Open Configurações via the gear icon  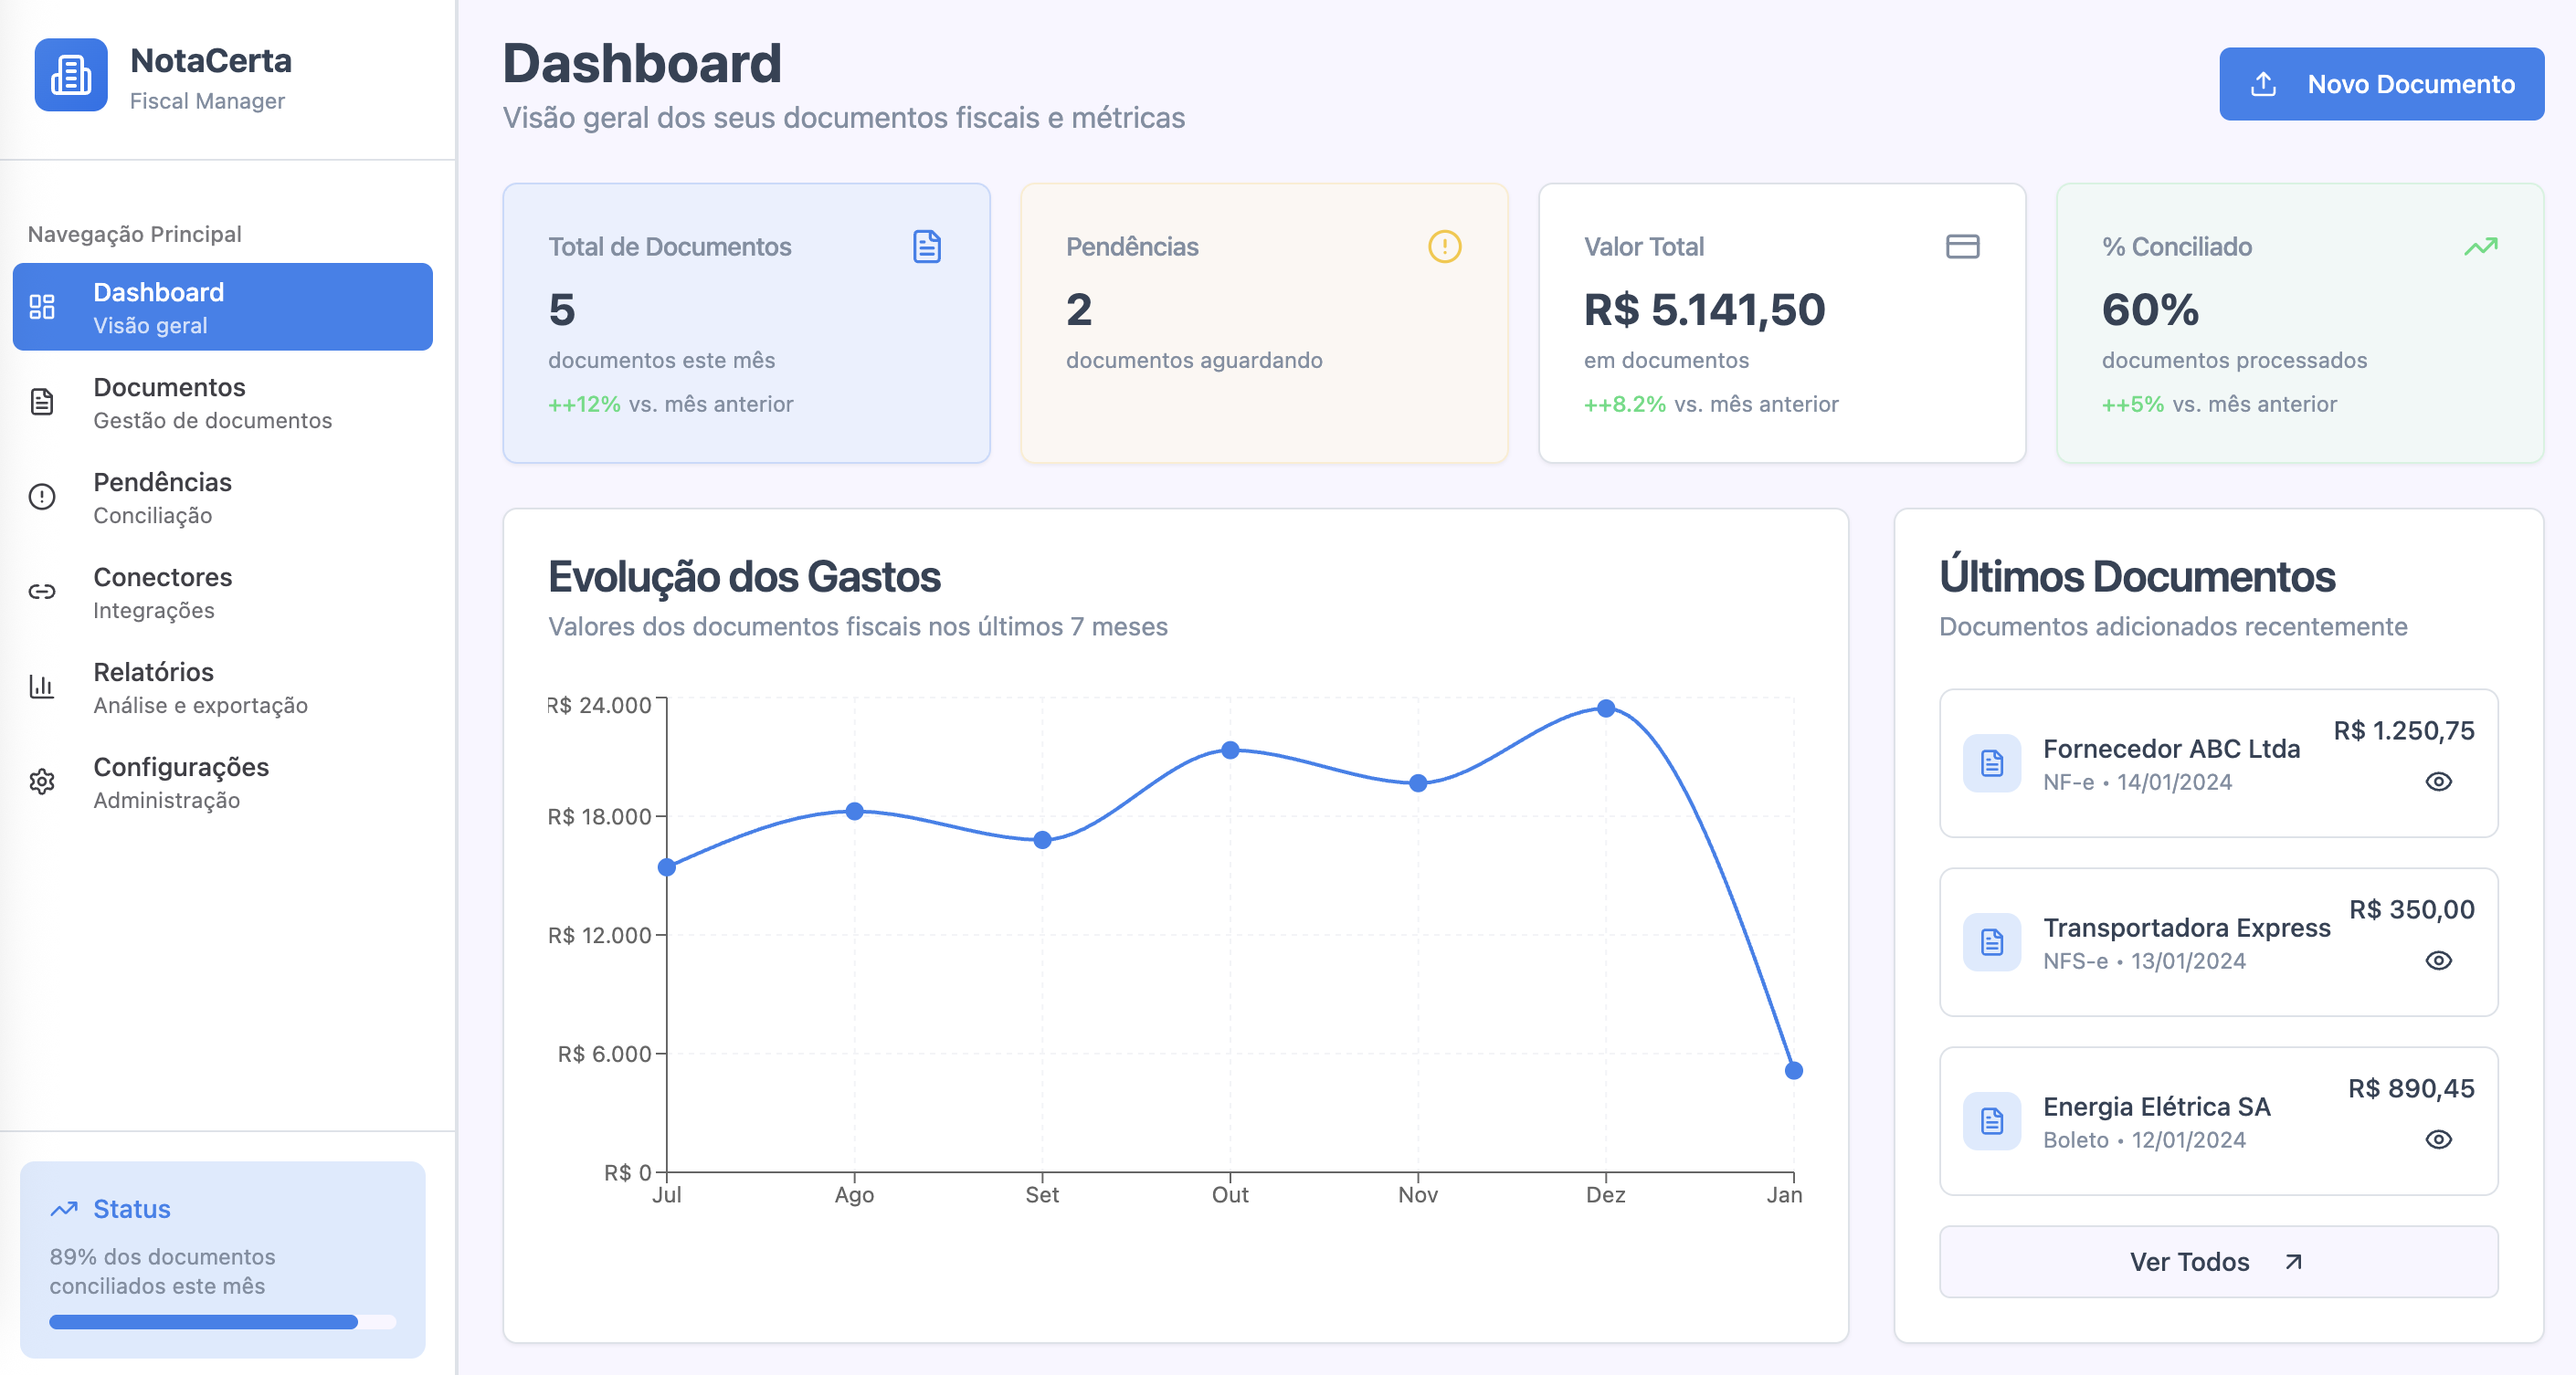pyautogui.click(x=42, y=782)
